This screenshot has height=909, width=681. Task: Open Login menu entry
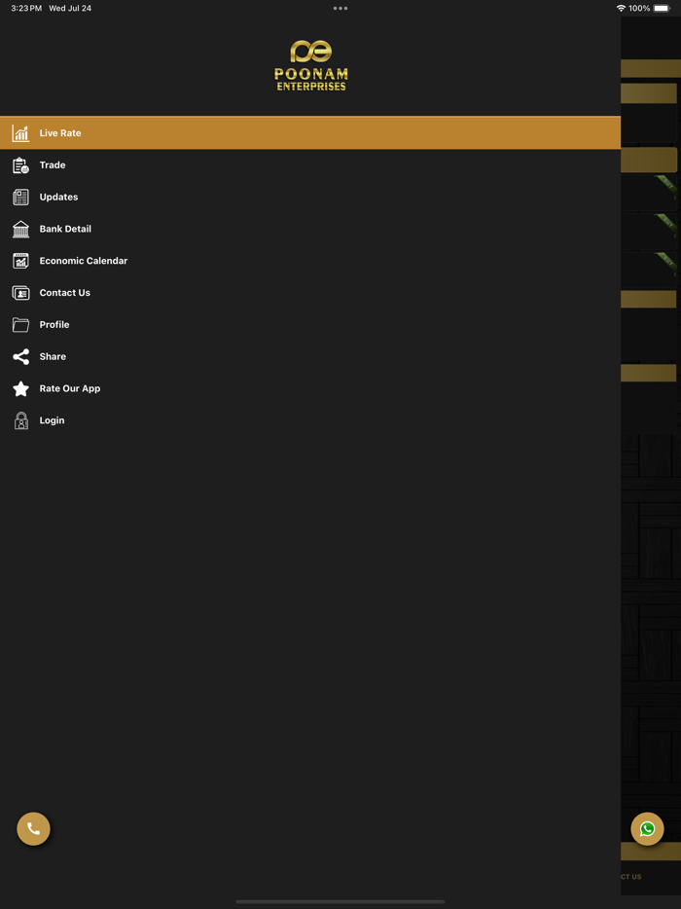click(310, 420)
